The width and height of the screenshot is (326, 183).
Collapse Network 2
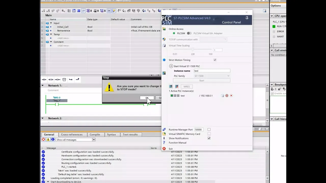pos(43,118)
